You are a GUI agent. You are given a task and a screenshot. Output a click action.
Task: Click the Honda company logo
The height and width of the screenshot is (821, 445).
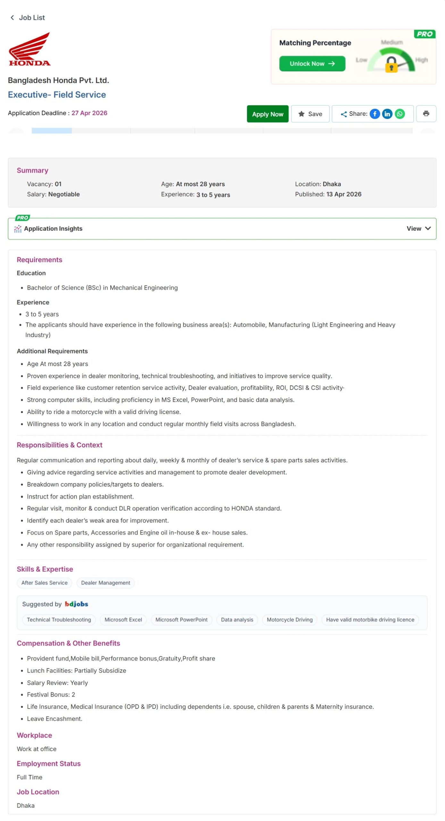pyautogui.click(x=29, y=49)
